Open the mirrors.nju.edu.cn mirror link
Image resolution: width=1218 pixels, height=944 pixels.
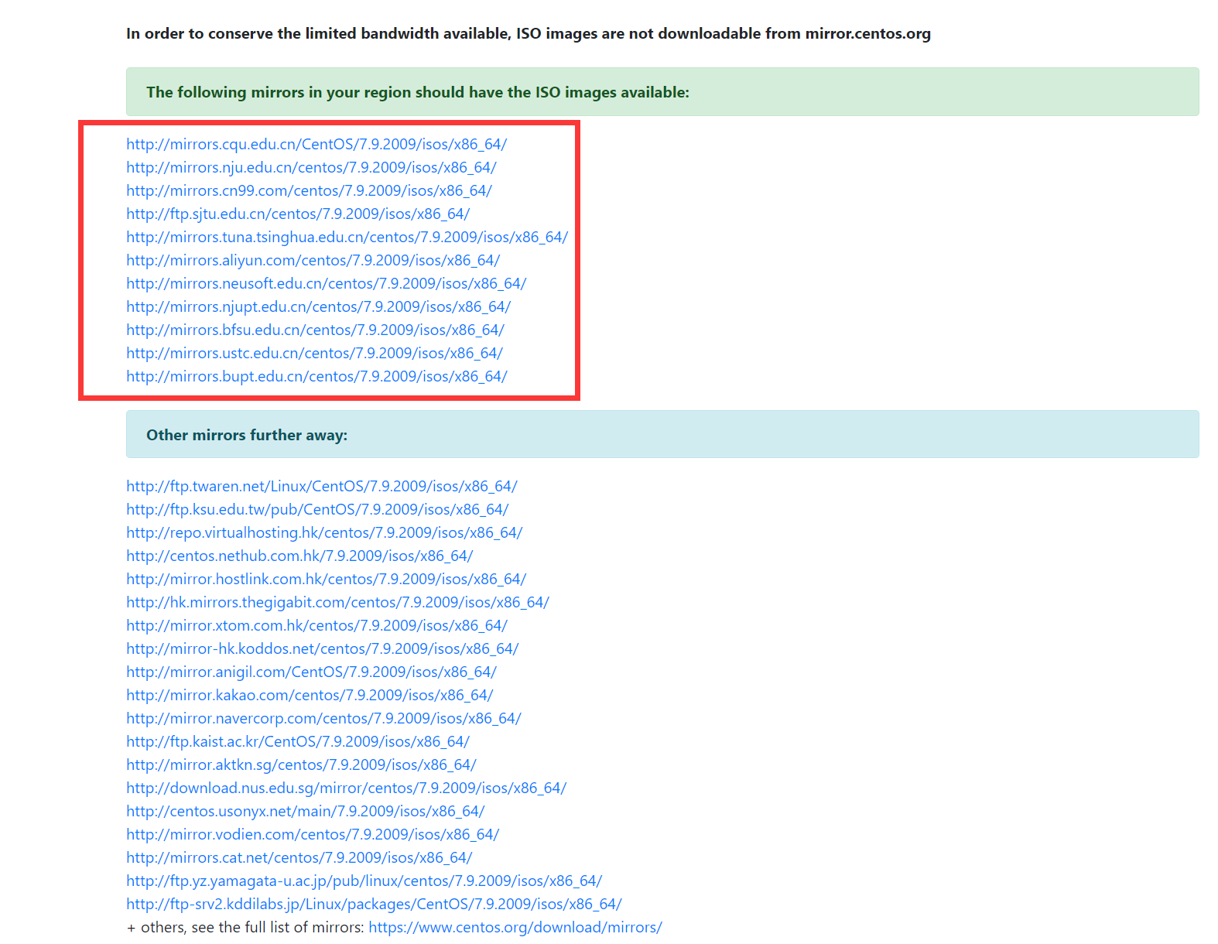pyautogui.click(x=311, y=167)
